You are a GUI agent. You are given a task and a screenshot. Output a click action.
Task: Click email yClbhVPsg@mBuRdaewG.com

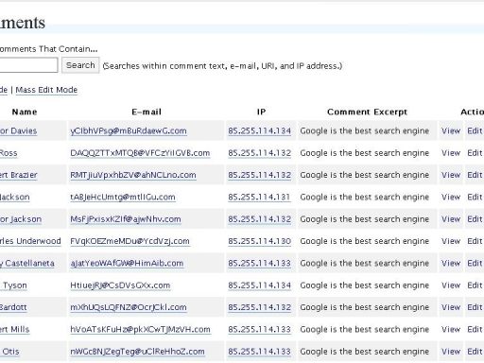pos(129,130)
